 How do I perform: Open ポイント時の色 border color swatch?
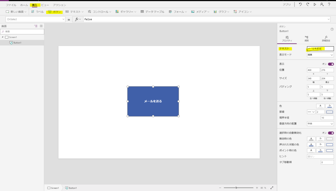tap(329, 151)
